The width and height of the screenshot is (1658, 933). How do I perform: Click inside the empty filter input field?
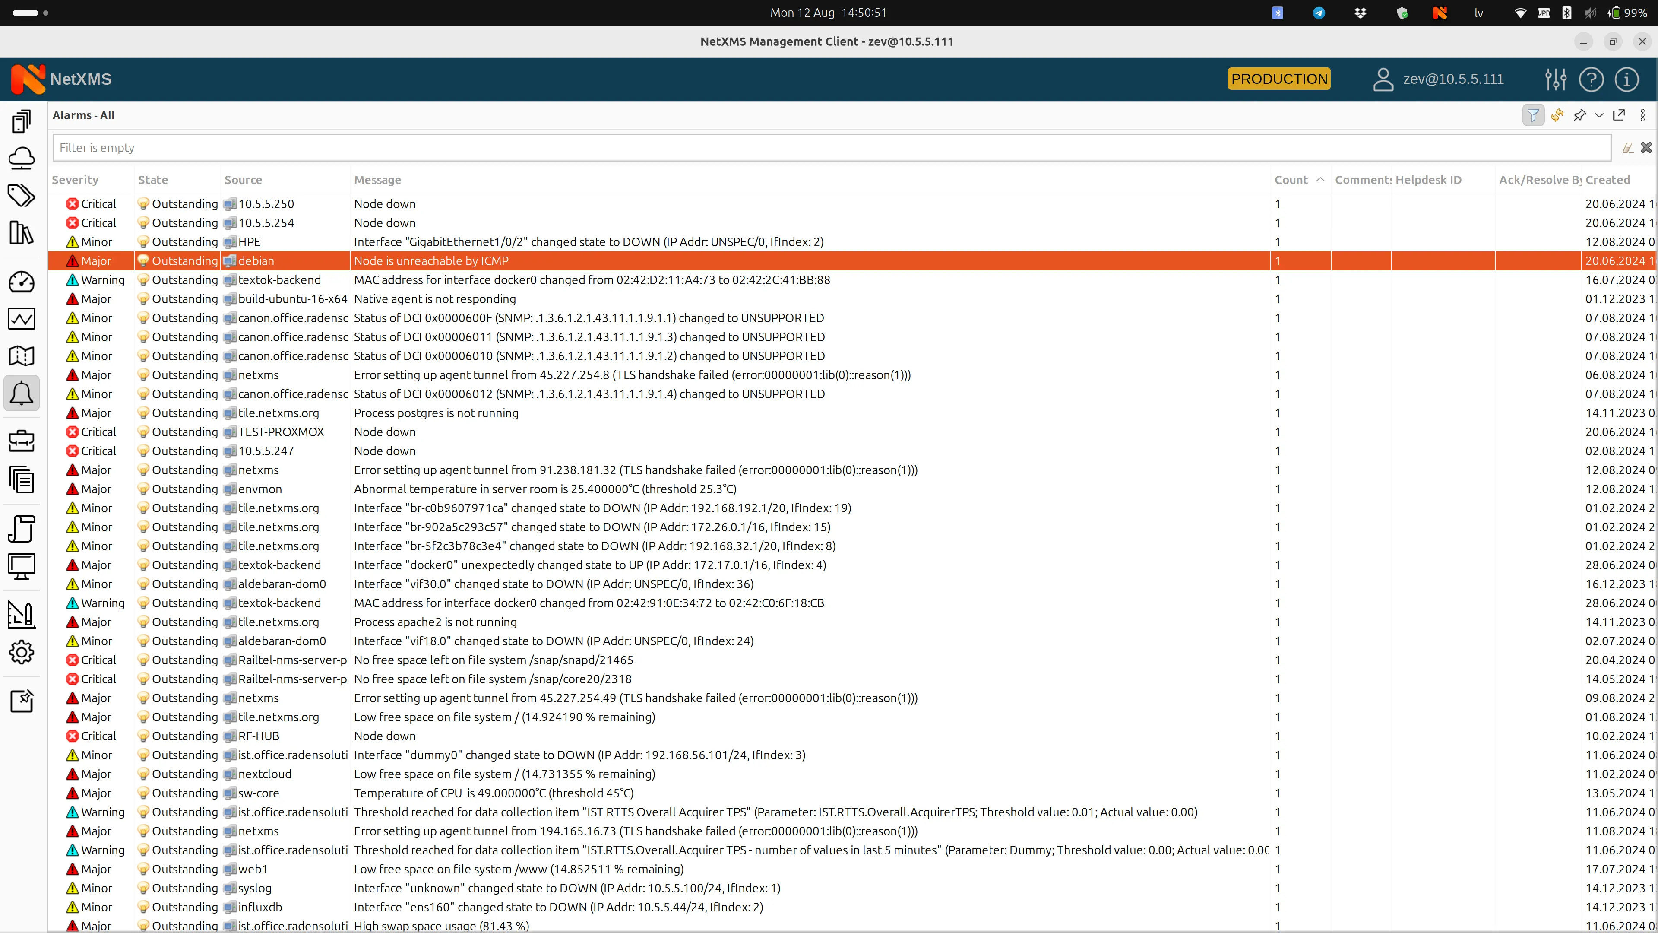772,147
